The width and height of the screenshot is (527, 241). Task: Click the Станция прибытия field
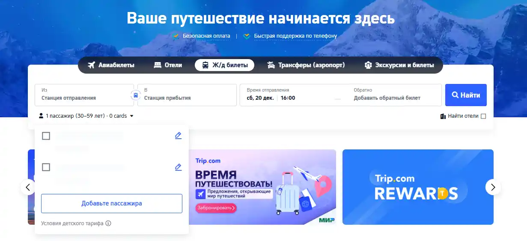(187, 95)
